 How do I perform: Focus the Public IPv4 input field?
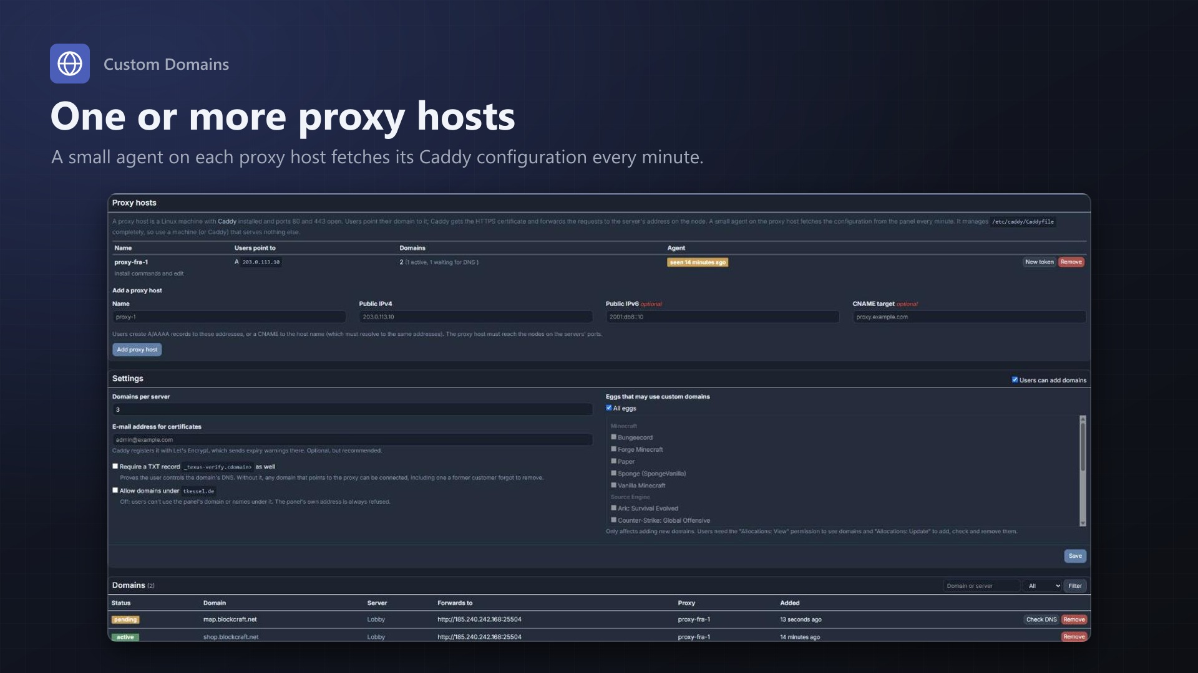click(476, 317)
